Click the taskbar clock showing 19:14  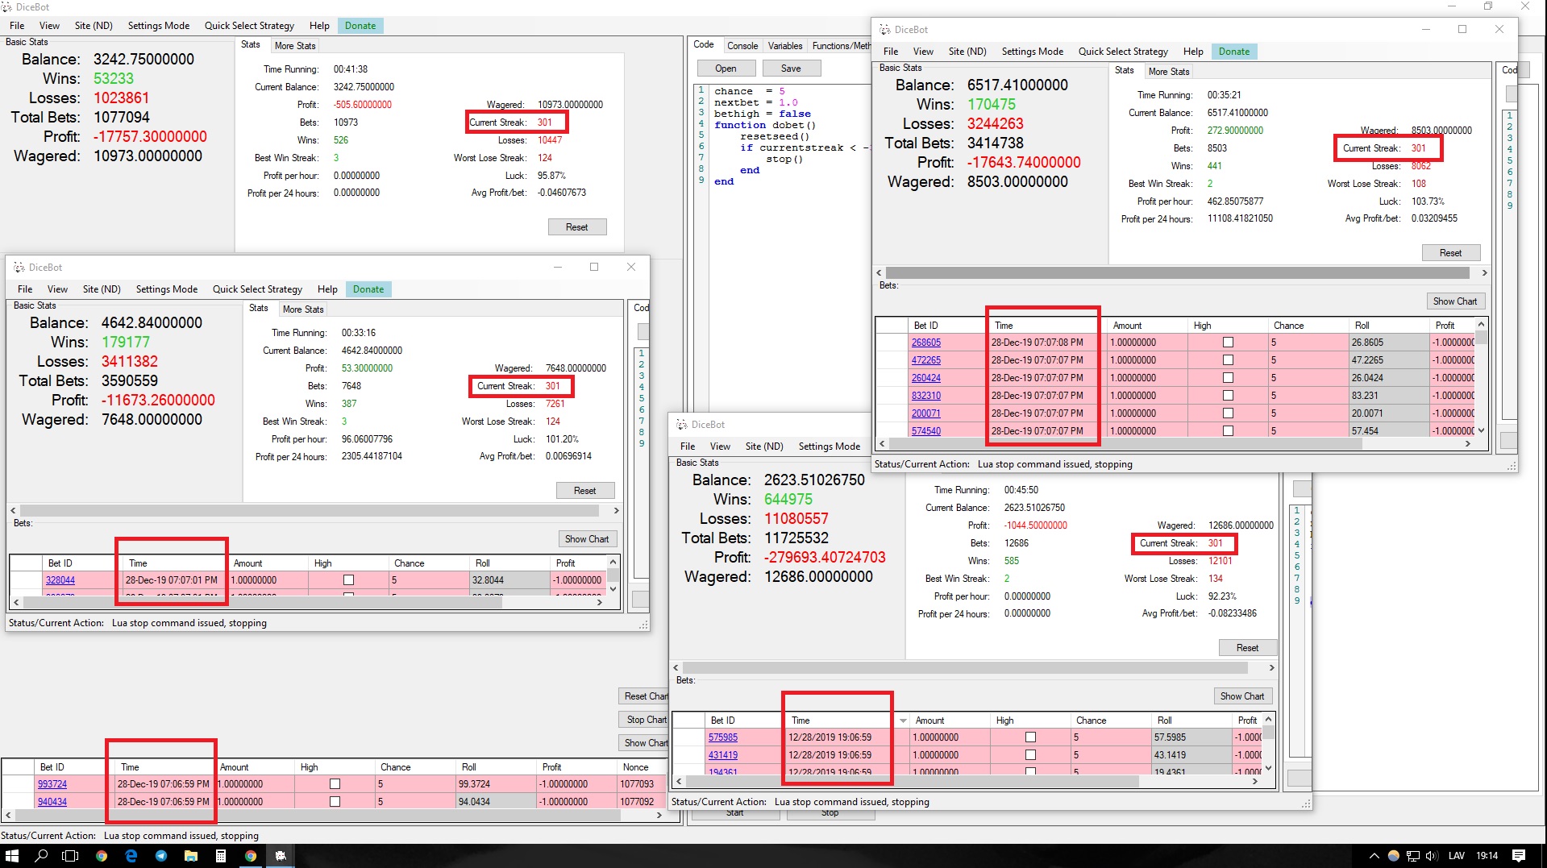[x=1487, y=856]
